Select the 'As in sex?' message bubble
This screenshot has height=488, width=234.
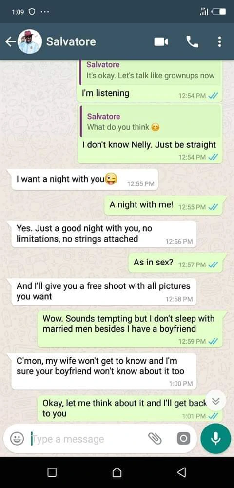(175, 263)
